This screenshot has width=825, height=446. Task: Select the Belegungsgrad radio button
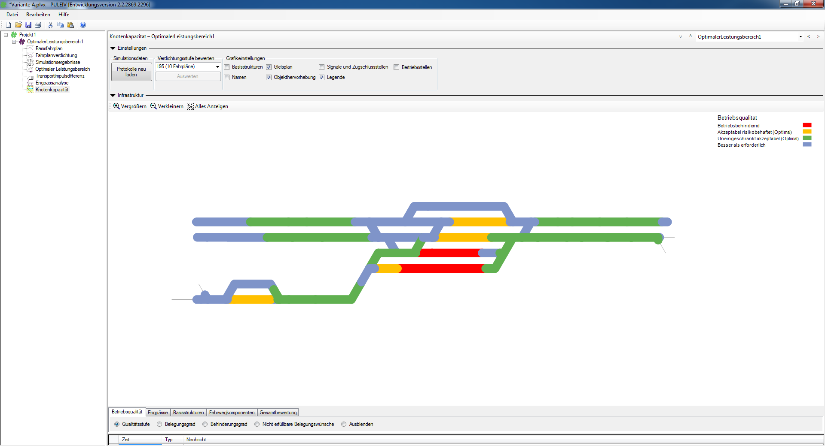(159, 424)
